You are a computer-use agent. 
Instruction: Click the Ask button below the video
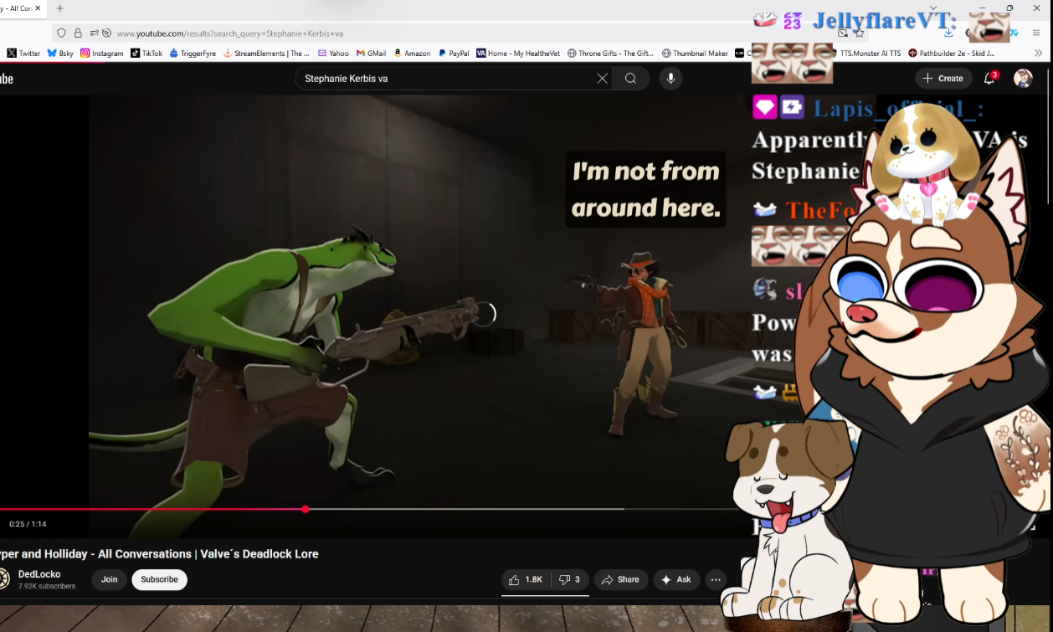[x=676, y=579]
